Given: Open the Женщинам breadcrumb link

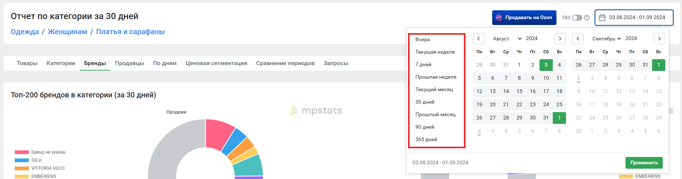Looking at the screenshot, I should coord(68,32).
